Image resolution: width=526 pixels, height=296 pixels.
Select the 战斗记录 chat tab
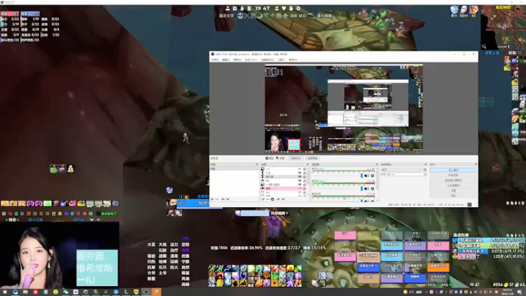click(36, 220)
